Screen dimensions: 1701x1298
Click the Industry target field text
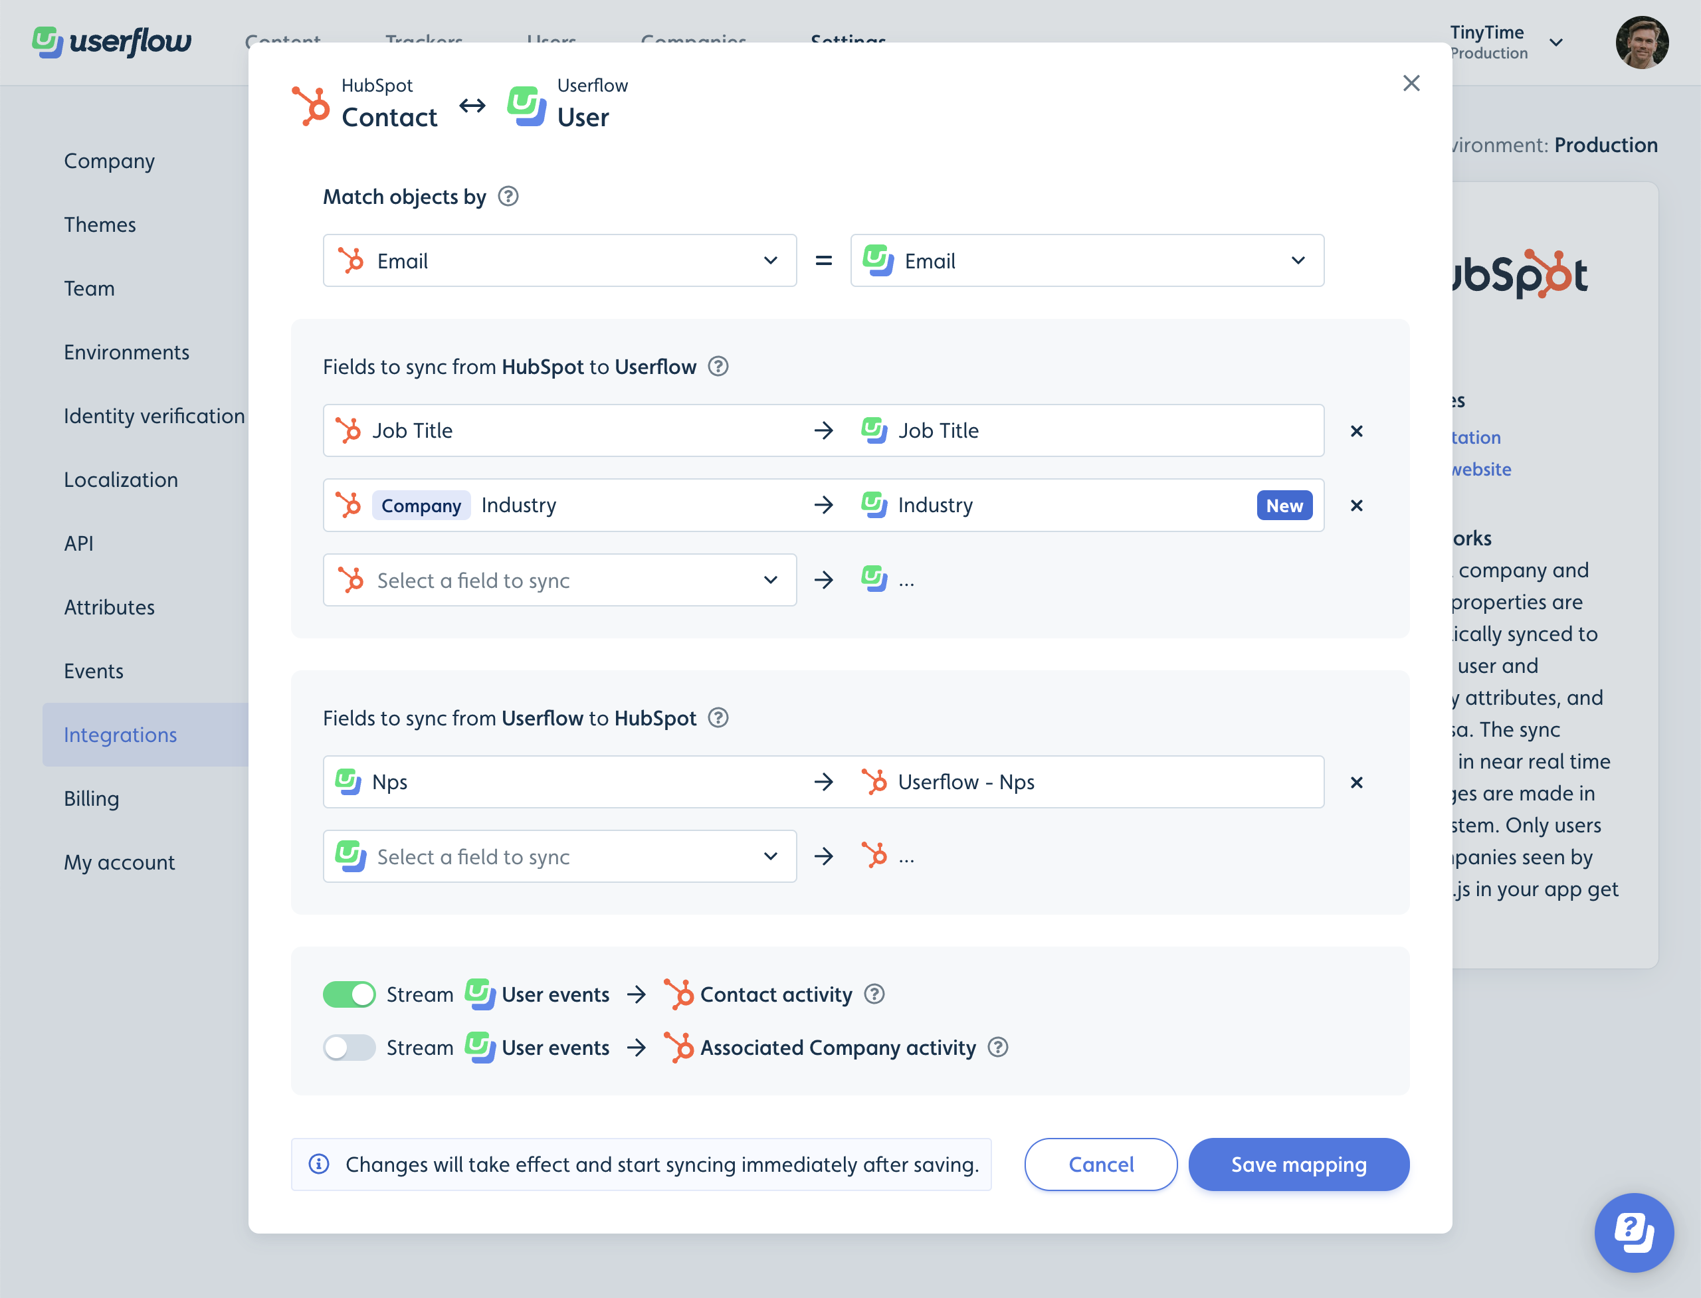coord(935,505)
